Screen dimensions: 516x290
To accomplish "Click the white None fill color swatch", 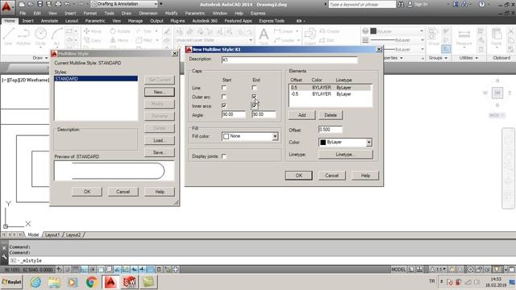I will pyautogui.click(x=226, y=136).
